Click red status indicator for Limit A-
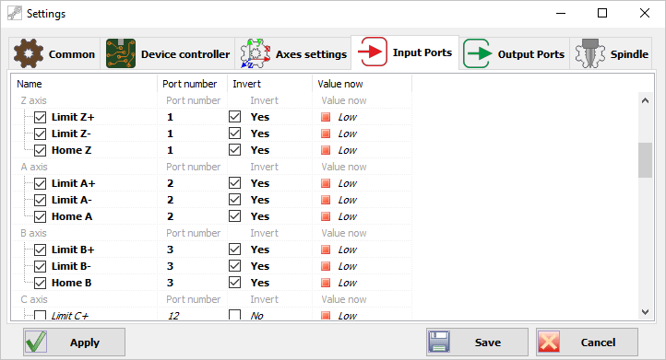The image size is (666, 360). point(326,200)
